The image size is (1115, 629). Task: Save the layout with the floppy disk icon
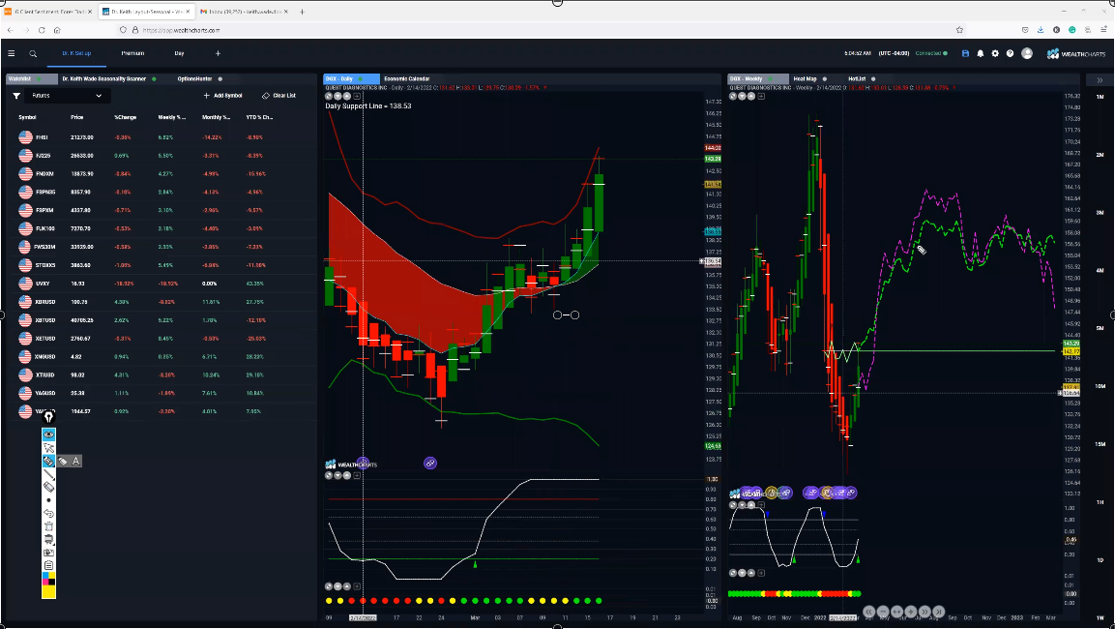[965, 53]
